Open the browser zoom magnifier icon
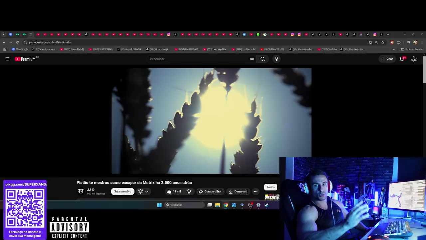Image resolution: width=426 pixels, height=240 pixels. [377, 42]
